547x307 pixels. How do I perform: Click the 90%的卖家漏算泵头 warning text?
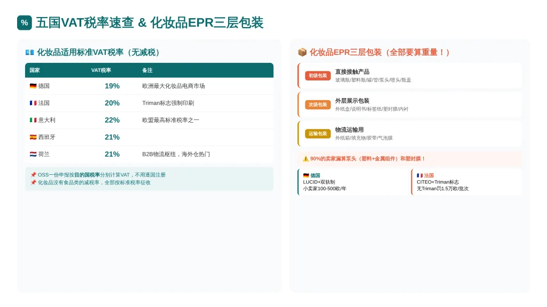coord(368,159)
